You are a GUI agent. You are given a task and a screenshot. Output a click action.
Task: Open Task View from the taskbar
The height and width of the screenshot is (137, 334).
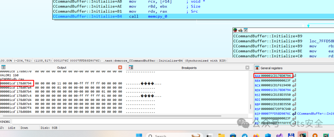[210, 135]
